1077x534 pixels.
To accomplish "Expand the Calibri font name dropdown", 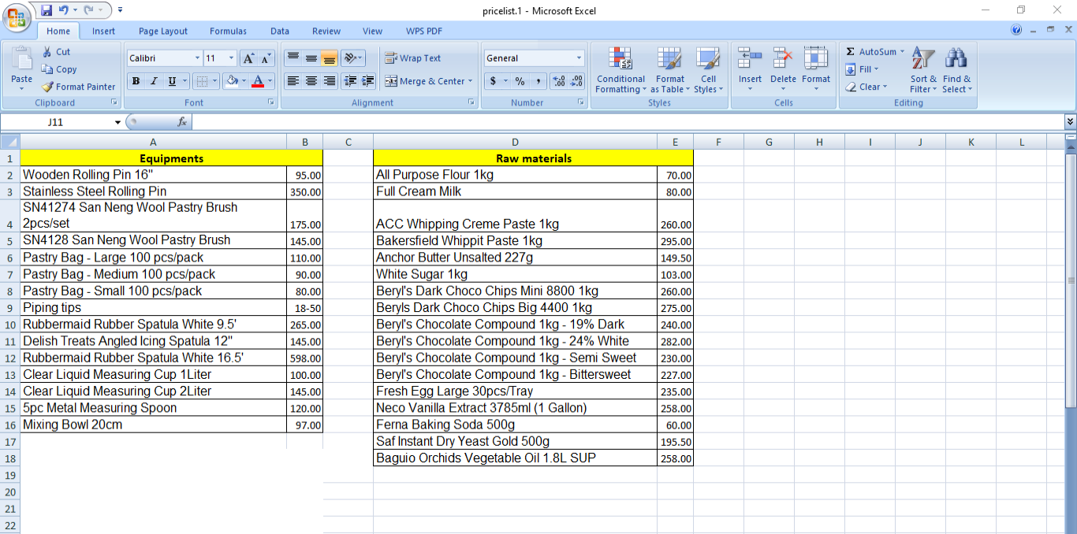I will pos(197,58).
